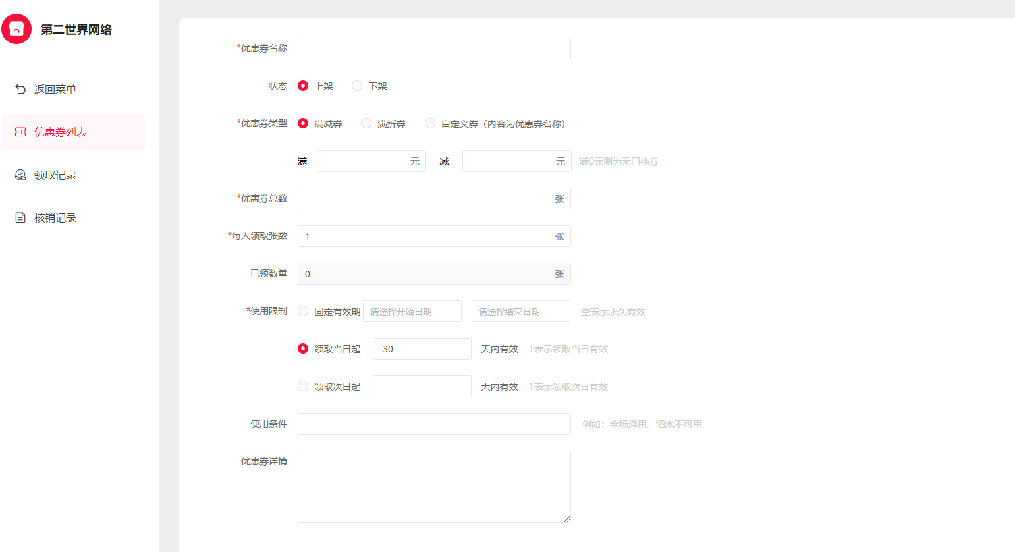Focus the 优惠券名称 input field
The height and width of the screenshot is (552, 1015).
(434, 48)
